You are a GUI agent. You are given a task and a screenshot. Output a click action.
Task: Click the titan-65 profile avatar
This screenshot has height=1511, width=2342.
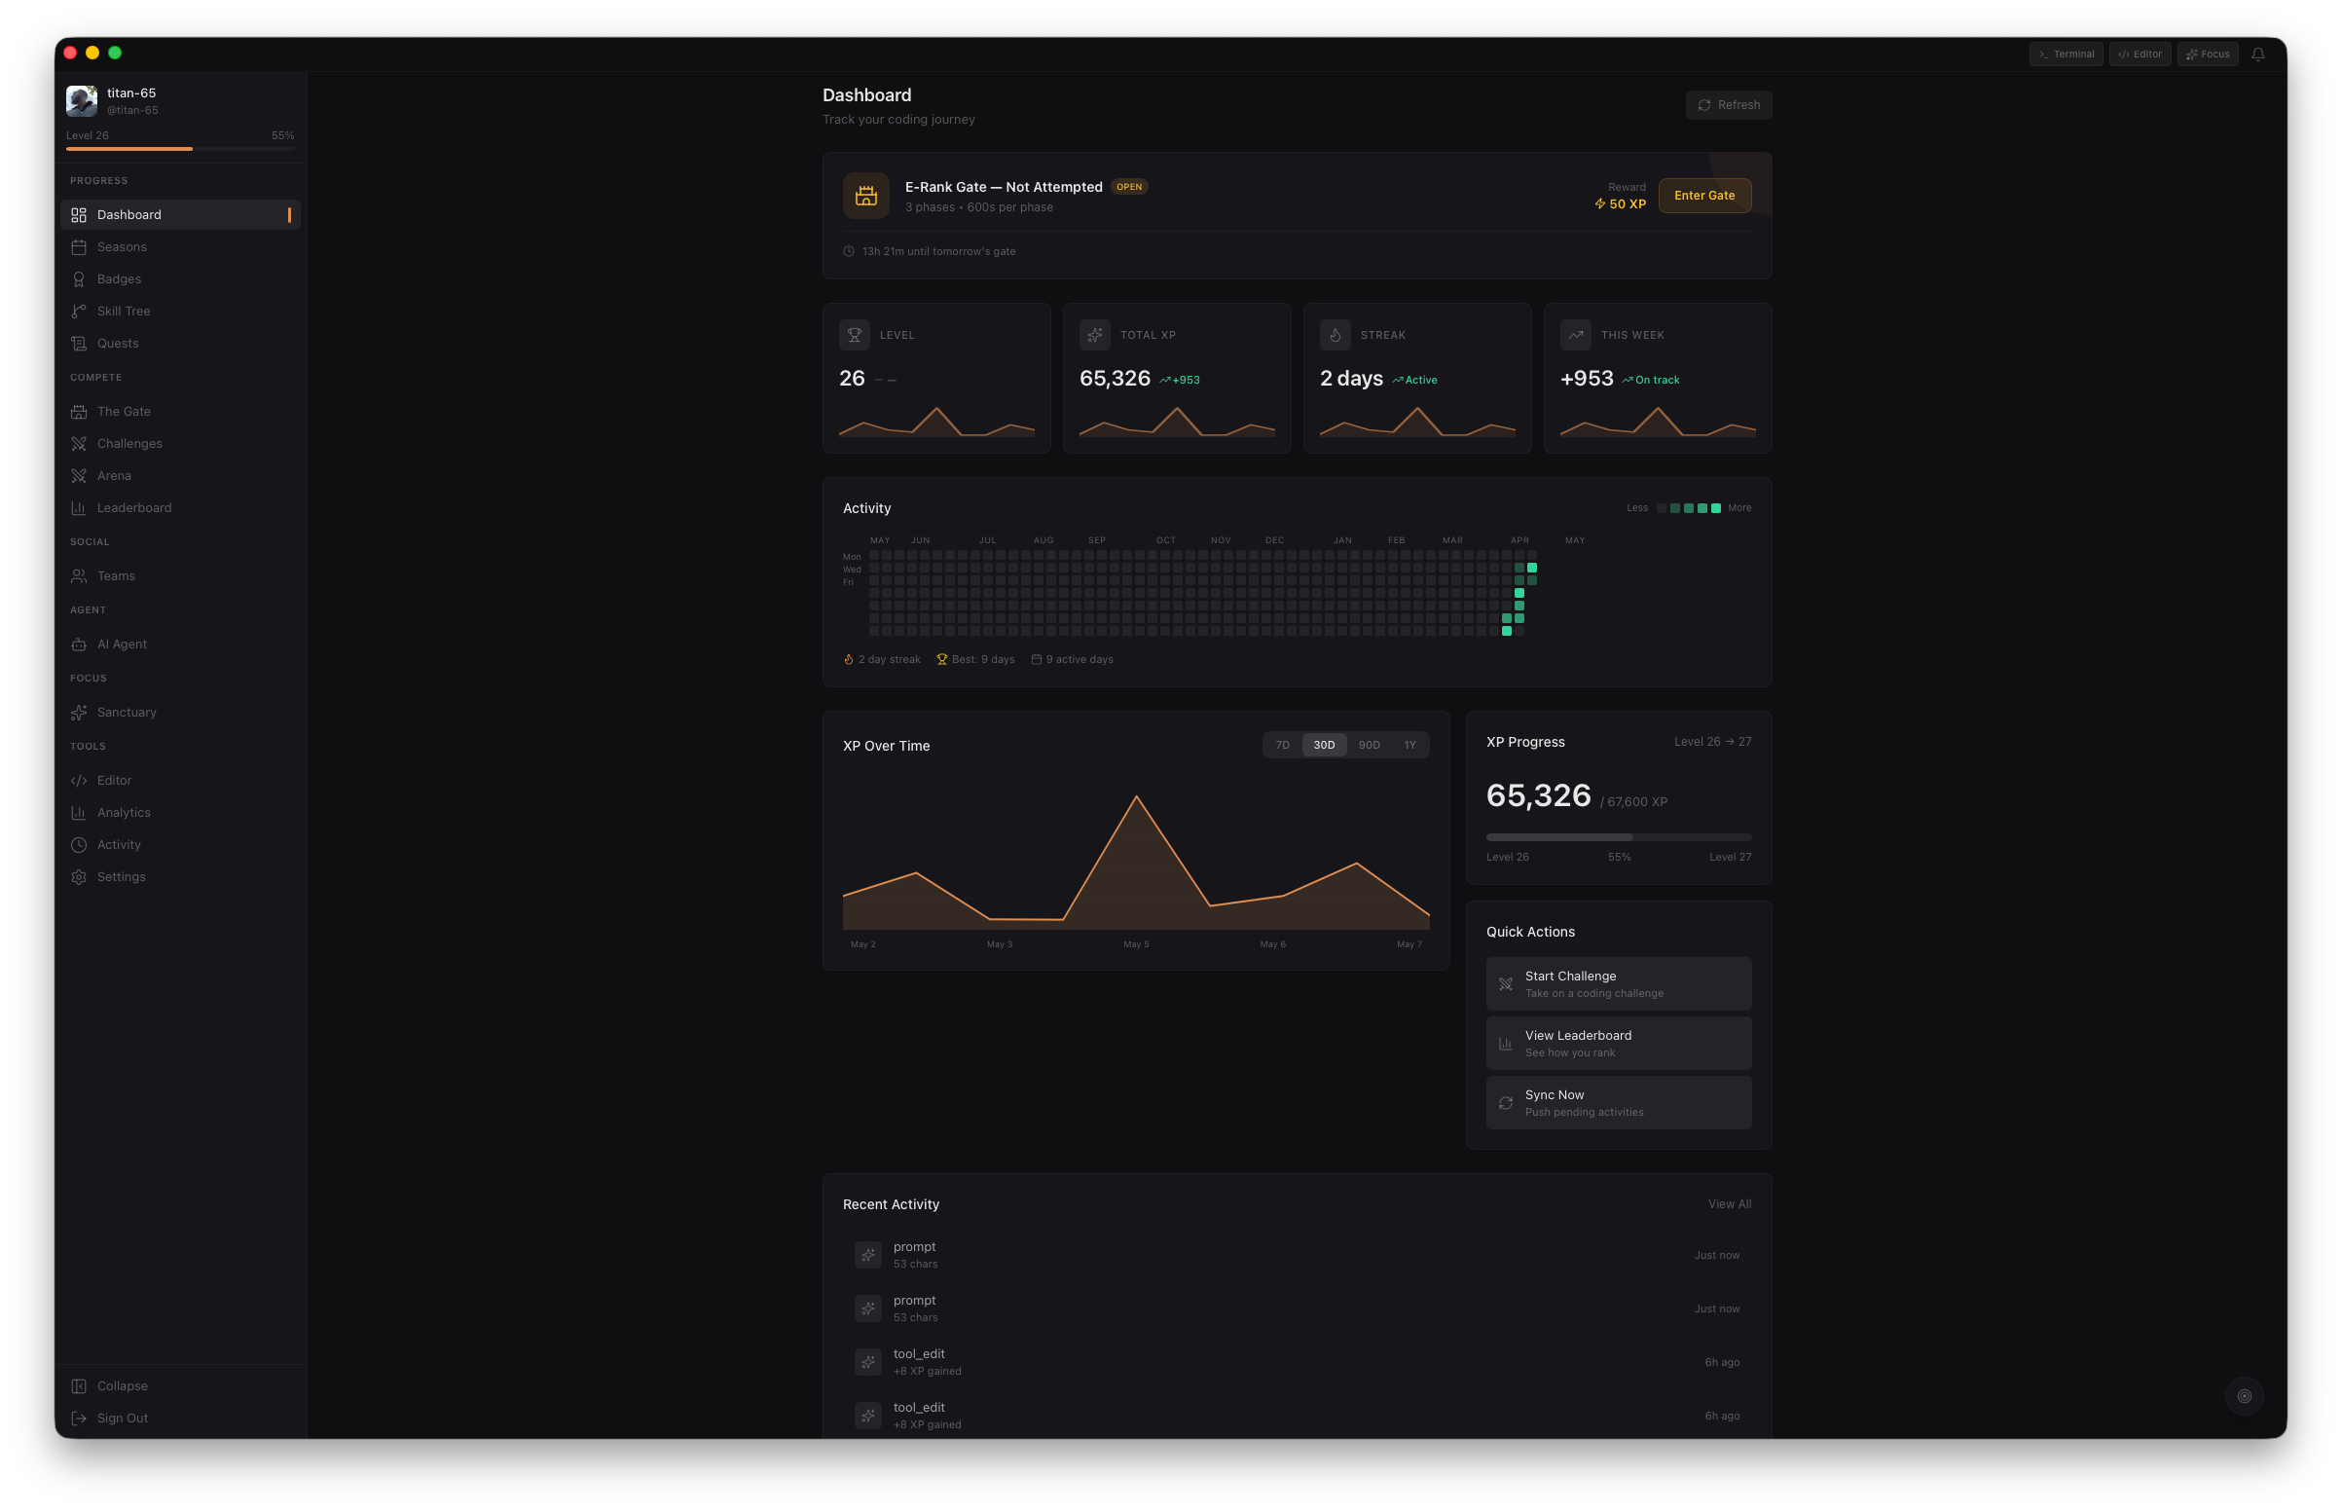pos(82,100)
